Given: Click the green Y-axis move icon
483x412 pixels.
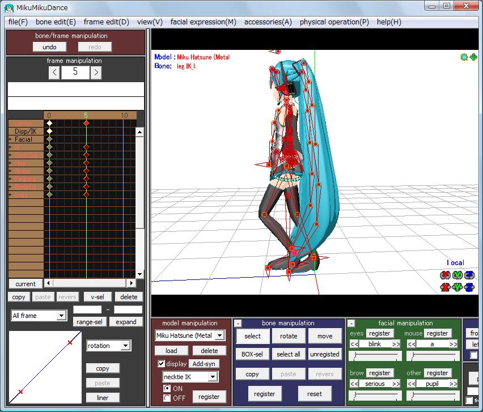Looking at the screenshot, I should point(457,287).
